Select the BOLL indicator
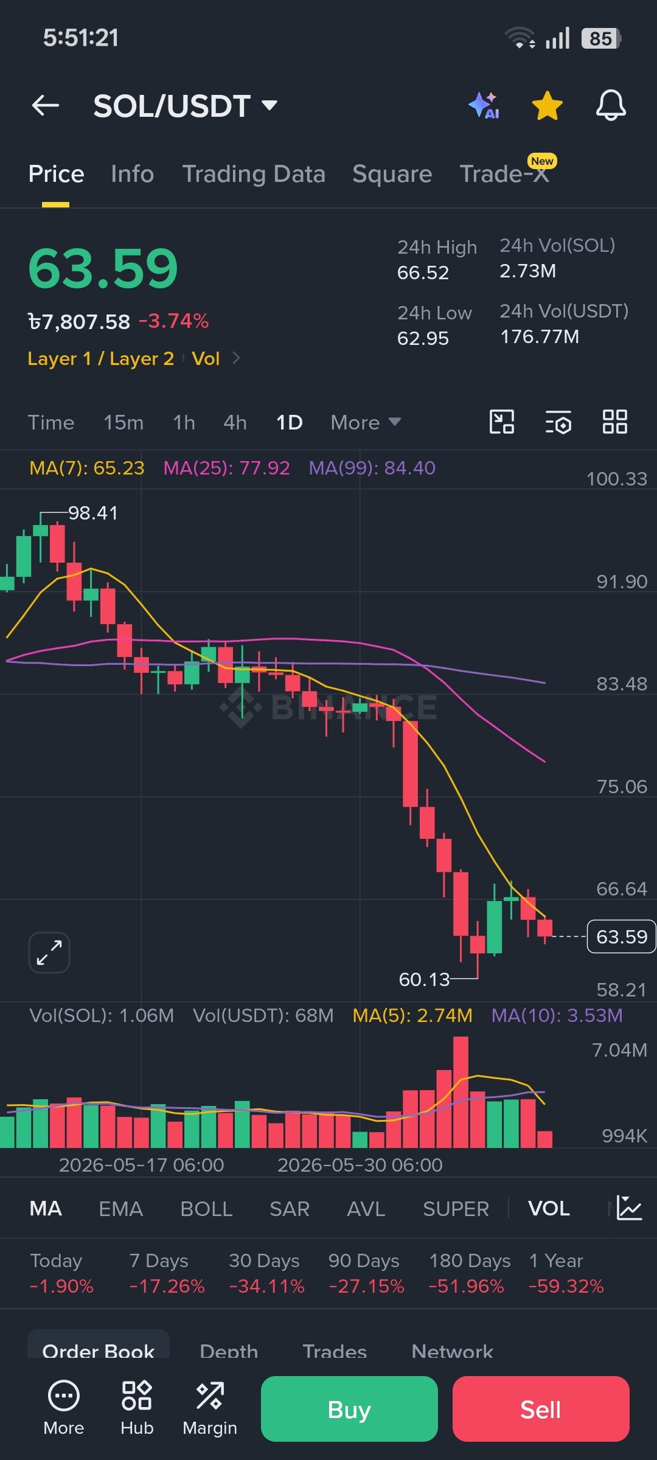Image resolution: width=657 pixels, height=1460 pixels. pyautogui.click(x=206, y=1209)
